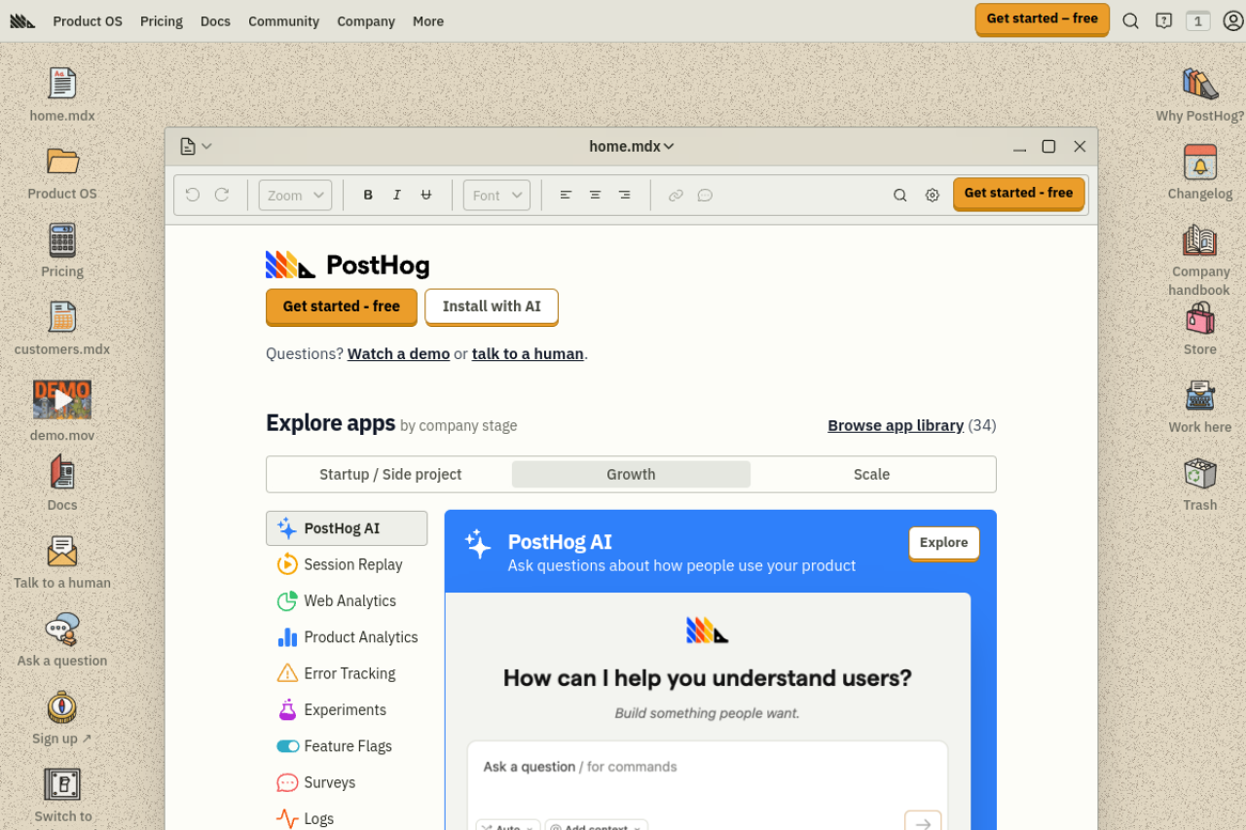Toggle bold formatting
This screenshot has width=1246, height=830.
tap(368, 196)
